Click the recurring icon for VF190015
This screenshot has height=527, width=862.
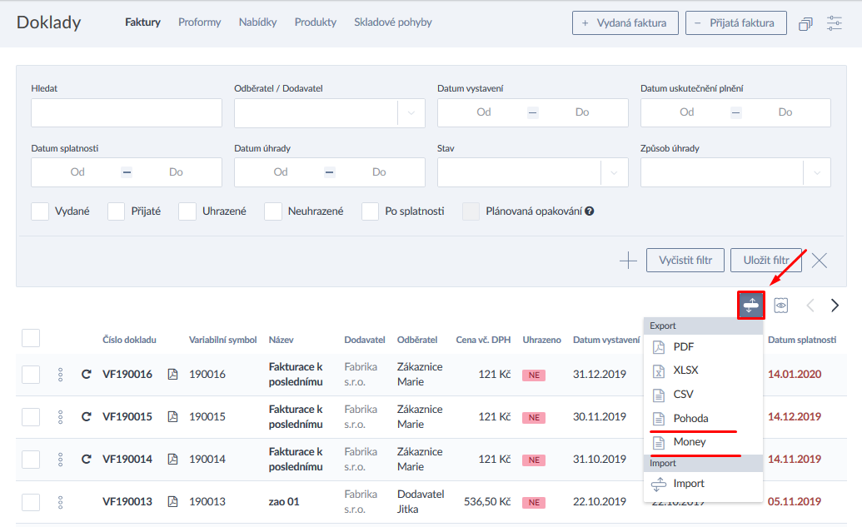tap(86, 417)
